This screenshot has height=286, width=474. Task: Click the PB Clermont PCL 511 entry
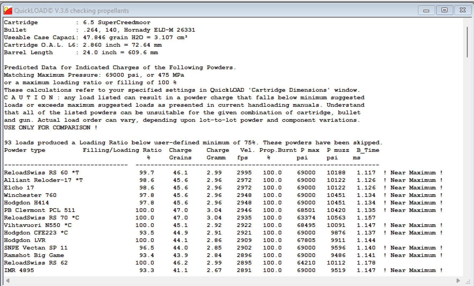pyautogui.click(x=39, y=210)
